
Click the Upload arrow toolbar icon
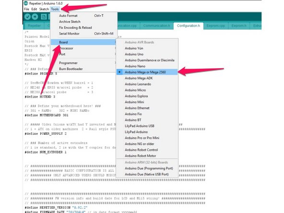tap(35, 17)
